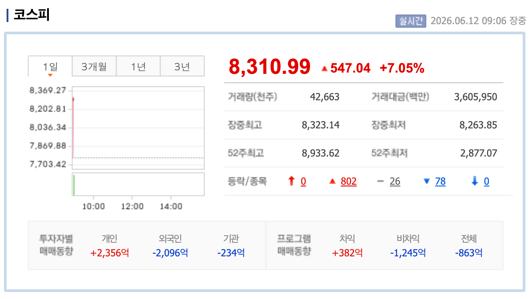The height and width of the screenshot is (299, 532).
Task: Open the 78 falling stocks link
Action: point(440,182)
